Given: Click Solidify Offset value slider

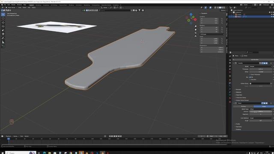Looking at the screenshot, I should 261,72.
